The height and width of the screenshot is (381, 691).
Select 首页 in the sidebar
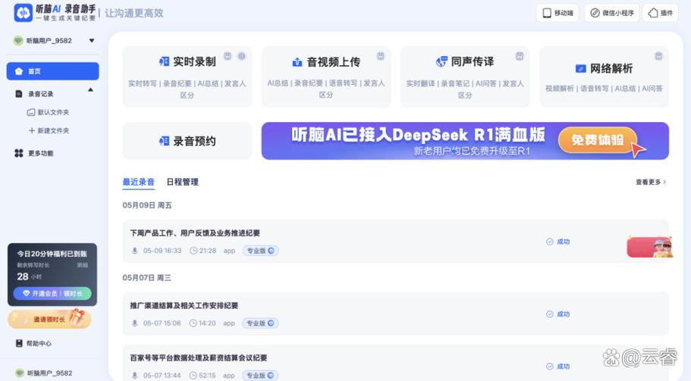coord(52,71)
